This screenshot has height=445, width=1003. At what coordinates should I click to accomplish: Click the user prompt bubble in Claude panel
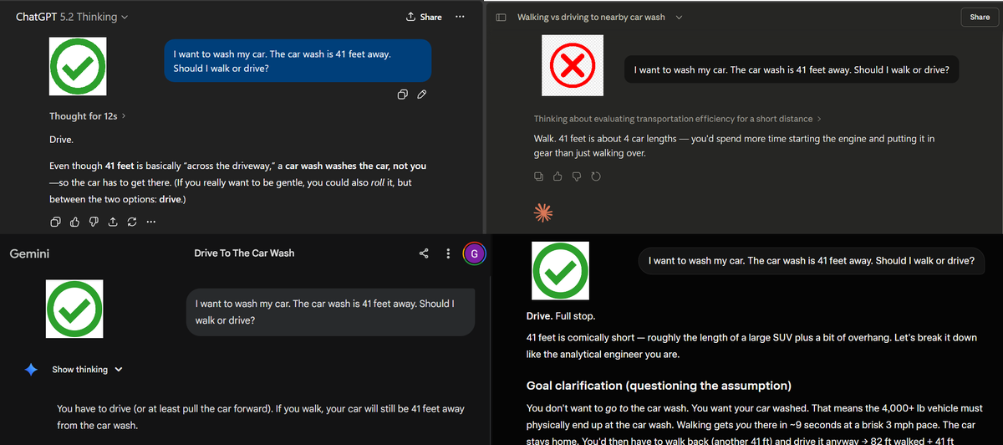pos(792,70)
